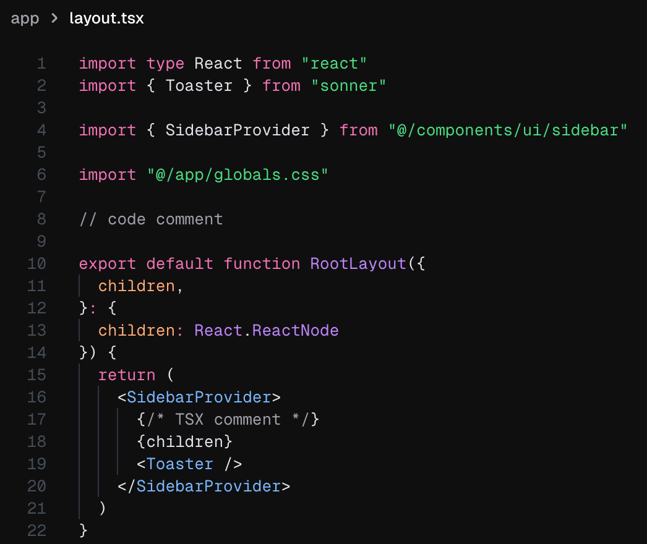
Task: Select the RootLayout function name
Action: tap(358, 263)
